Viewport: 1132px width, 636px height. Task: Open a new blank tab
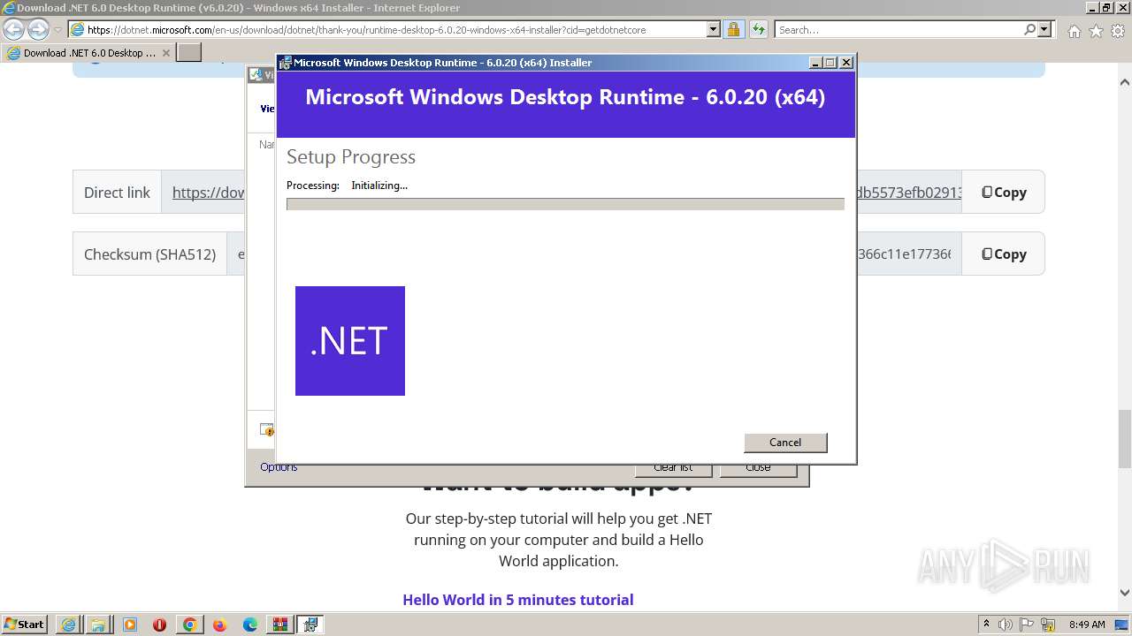click(189, 52)
